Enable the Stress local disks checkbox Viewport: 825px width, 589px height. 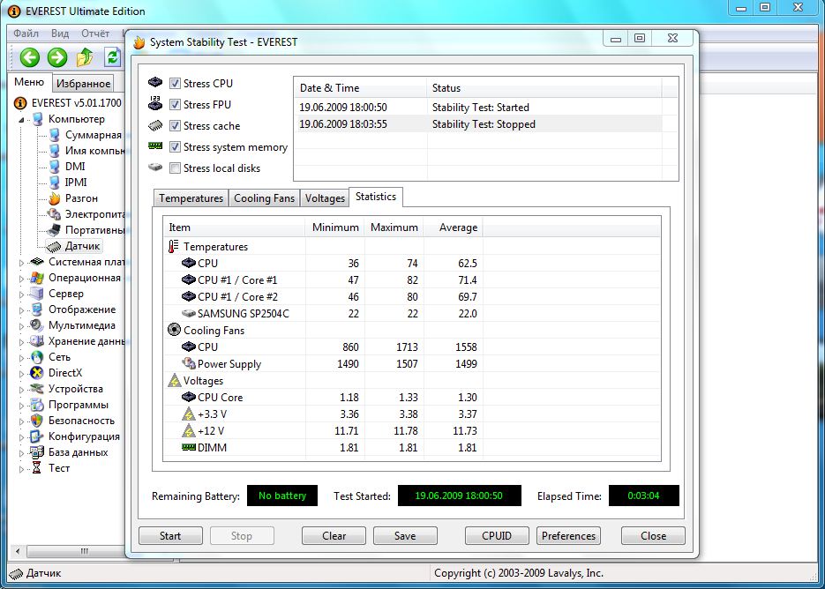175,168
